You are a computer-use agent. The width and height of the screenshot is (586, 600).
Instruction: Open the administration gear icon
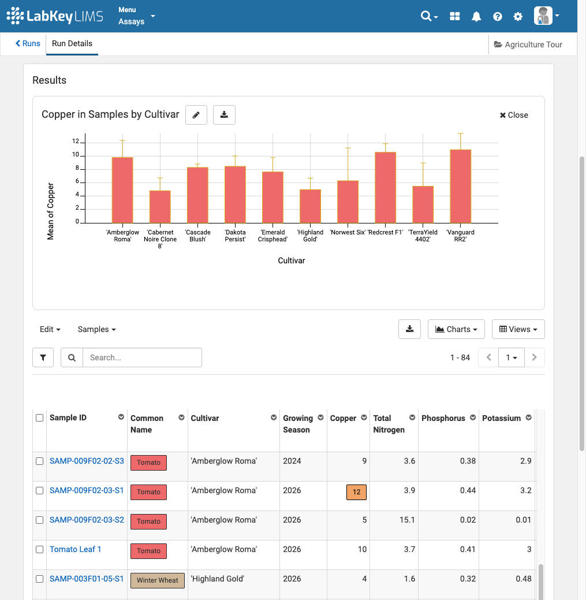518,16
